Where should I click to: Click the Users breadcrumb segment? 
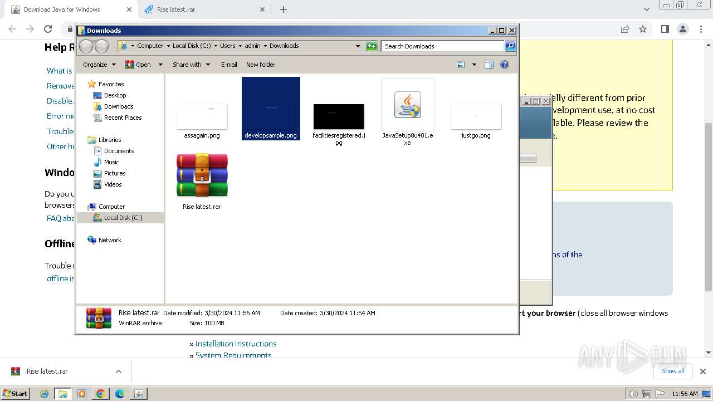(227, 46)
